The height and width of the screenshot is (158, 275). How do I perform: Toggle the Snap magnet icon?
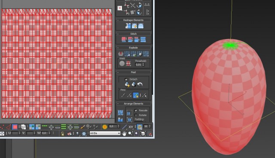pyautogui.click(x=150, y=134)
